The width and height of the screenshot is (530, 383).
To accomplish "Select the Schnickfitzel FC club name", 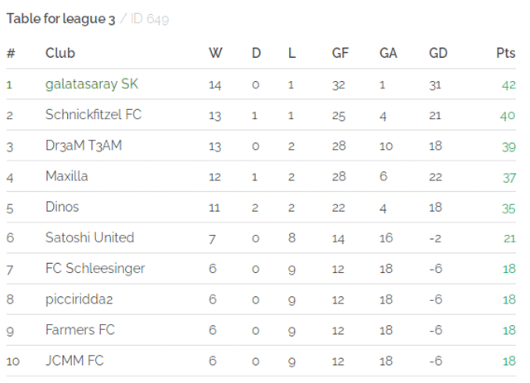I will [x=94, y=115].
